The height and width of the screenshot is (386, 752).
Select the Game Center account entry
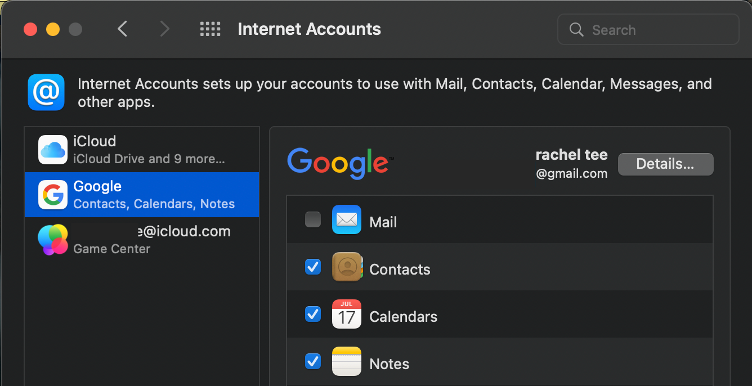(x=141, y=239)
